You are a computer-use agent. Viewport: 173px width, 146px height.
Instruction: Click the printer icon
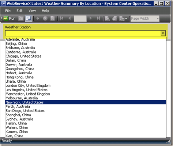(115, 19)
